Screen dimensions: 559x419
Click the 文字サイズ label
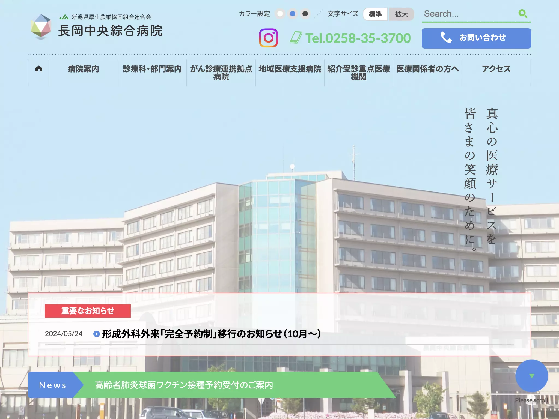pyautogui.click(x=343, y=14)
